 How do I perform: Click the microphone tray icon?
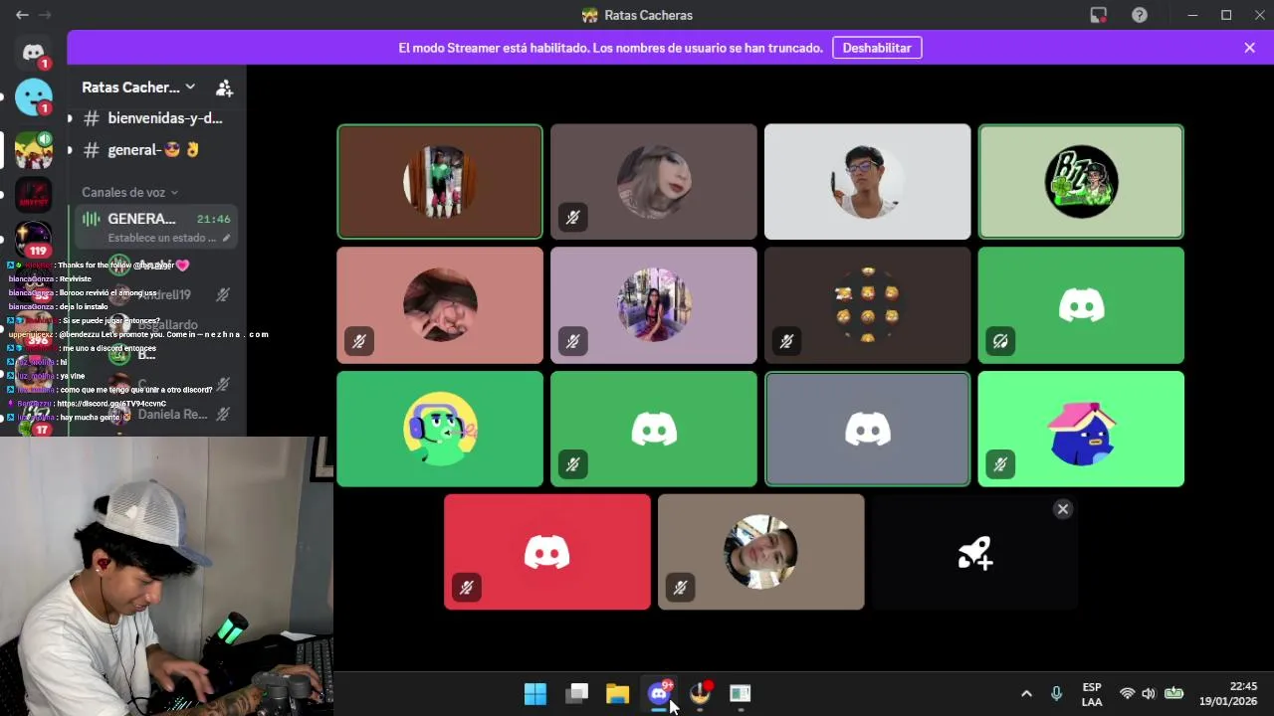(x=1056, y=693)
